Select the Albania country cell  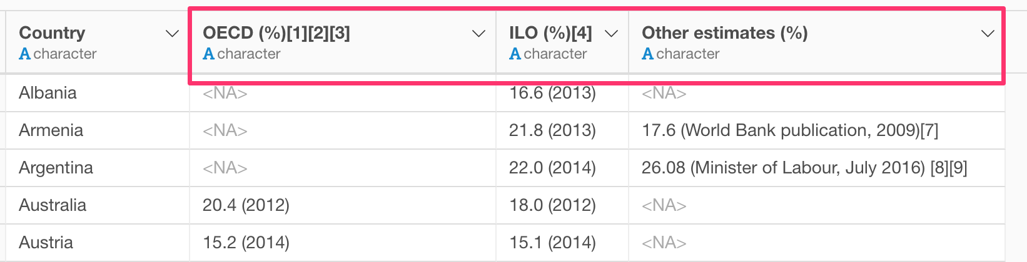click(x=98, y=93)
